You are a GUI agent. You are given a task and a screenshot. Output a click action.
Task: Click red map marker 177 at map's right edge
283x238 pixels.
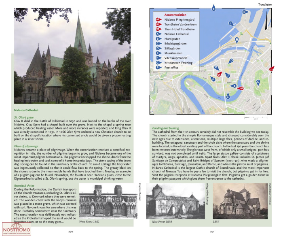pos(272,69)
